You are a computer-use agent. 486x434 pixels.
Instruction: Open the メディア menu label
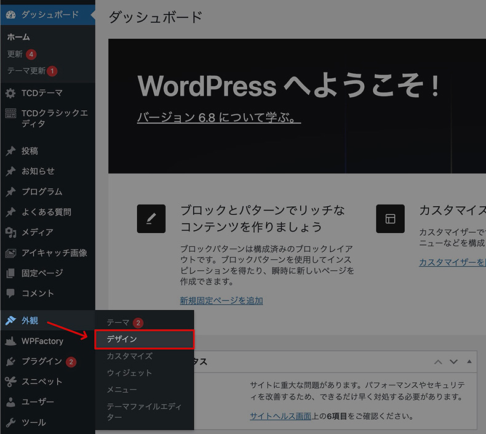pyautogui.click(x=38, y=232)
